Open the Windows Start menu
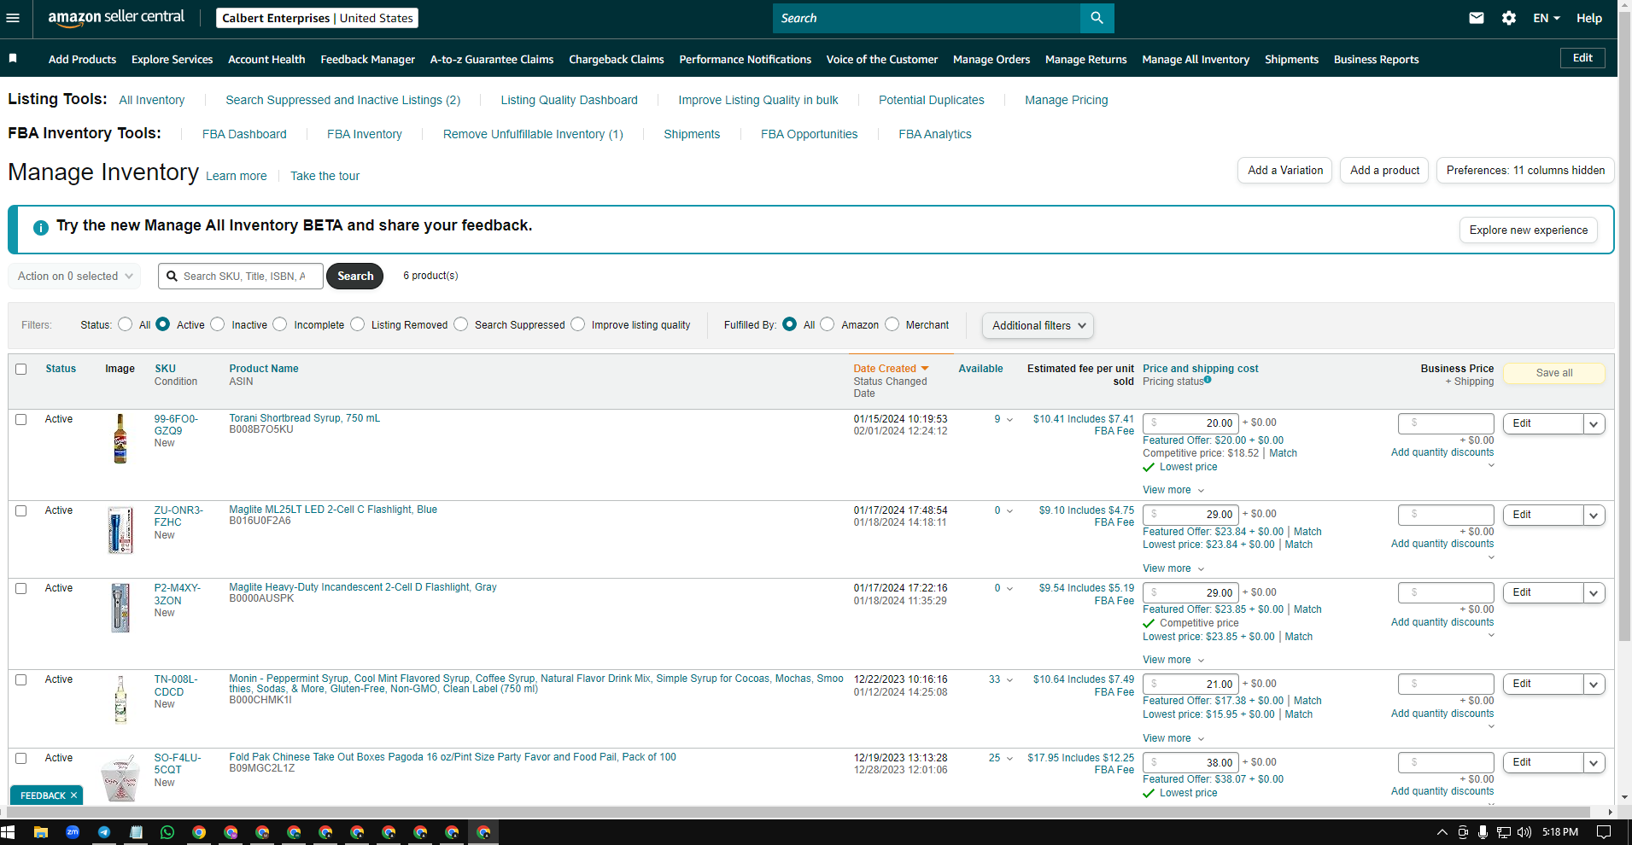This screenshot has height=845, width=1632. click(9, 832)
